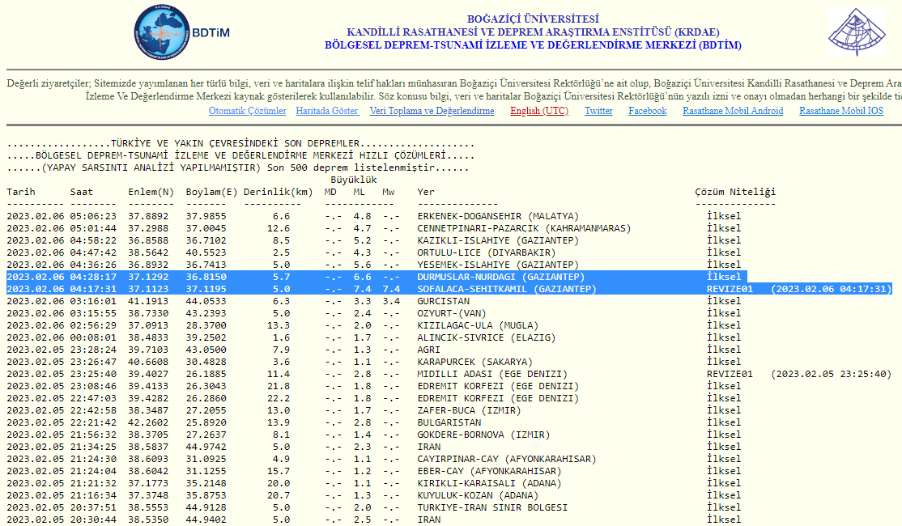Click the GURCISTAN location text

tap(444, 301)
